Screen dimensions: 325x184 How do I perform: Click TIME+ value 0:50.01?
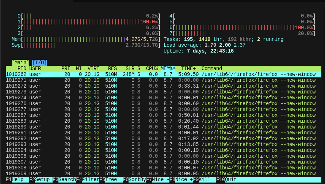(x=188, y=115)
